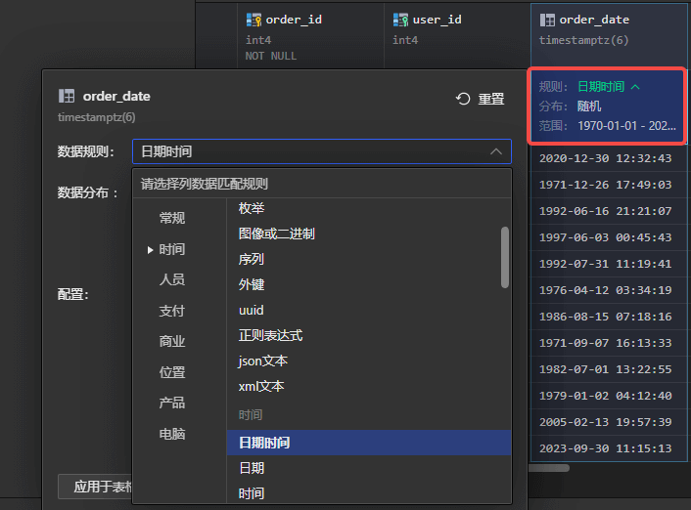Click the horizontal scrollbar below data table
The width and height of the screenshot is (691, 510).
coord(549,468)
